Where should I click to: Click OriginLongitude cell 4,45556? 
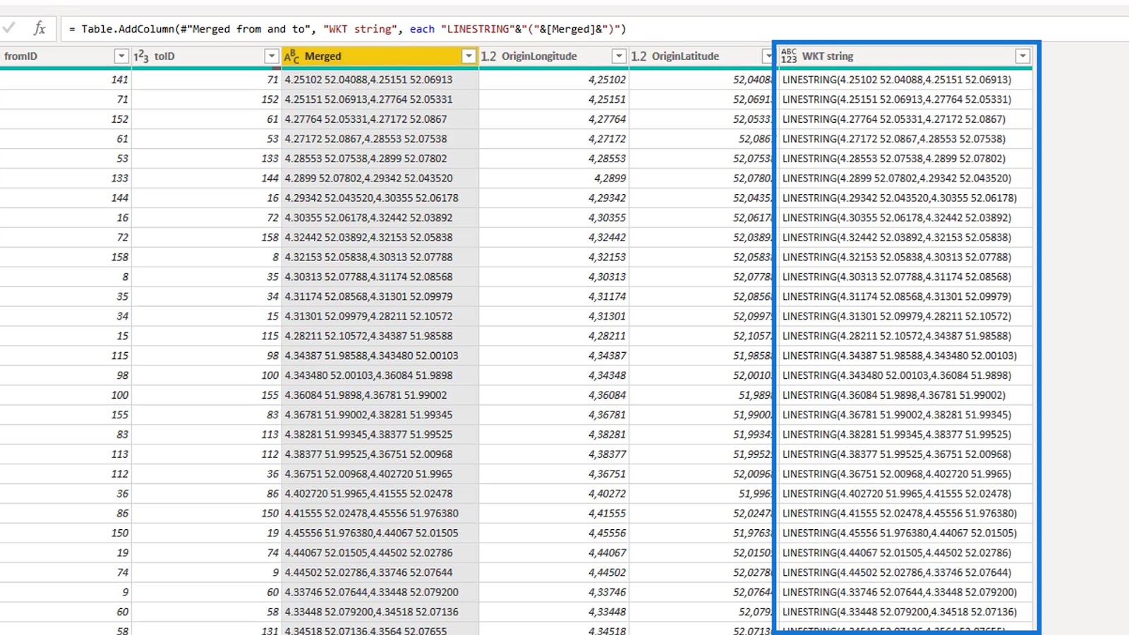(553, 533)
